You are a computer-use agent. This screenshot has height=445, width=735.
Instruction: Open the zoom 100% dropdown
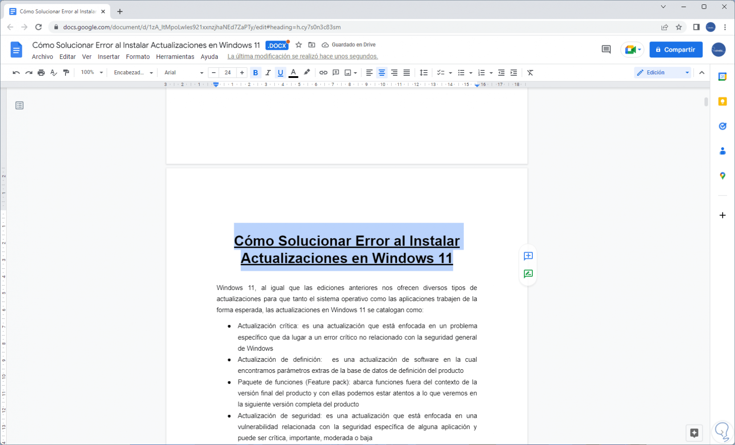tap(92, 73)
